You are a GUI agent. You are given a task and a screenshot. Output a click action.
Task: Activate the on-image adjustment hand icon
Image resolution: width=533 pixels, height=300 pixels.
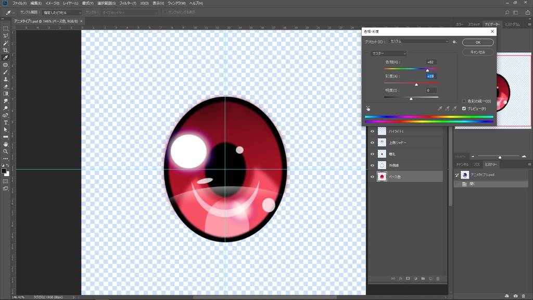pos(368,108)
